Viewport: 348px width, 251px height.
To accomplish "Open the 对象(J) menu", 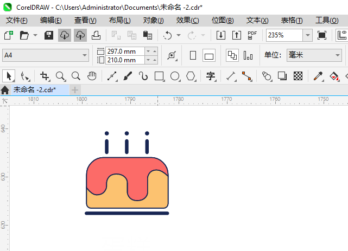I will click(x=153, y=21).
